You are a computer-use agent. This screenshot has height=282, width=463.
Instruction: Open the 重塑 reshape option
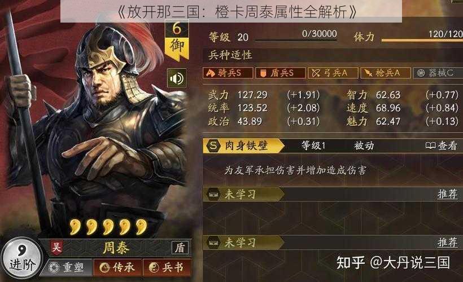tap(67, 267)
